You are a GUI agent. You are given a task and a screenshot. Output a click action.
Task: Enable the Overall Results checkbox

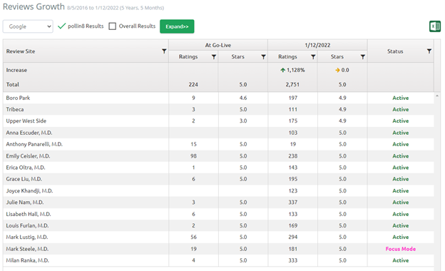pyautogui.click(x=113, y=26)
